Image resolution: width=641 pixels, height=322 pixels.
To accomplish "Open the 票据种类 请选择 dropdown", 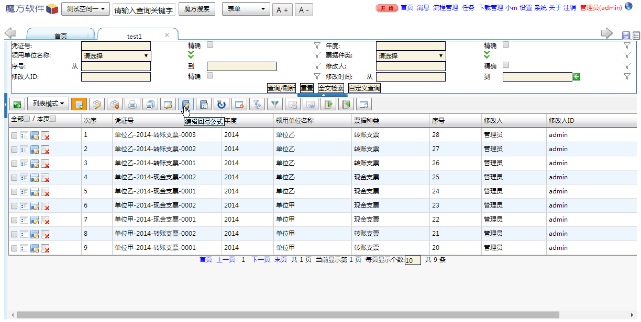I will tap(411, 56).
